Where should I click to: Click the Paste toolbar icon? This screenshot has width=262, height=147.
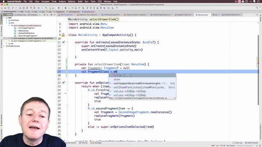point(27,8)
